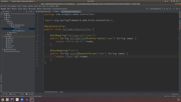Run DemoApplication with the green play icon
Screen dimensions: 181x102
pos(165,9)
